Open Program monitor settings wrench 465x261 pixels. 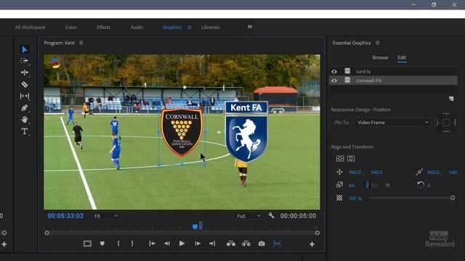[271, 215]
